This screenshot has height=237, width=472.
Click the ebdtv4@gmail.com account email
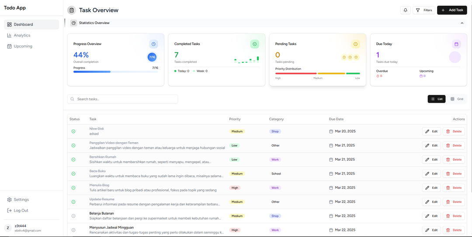coord(28,231)
